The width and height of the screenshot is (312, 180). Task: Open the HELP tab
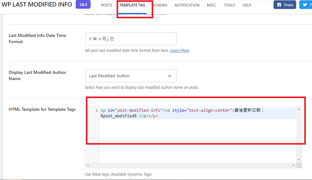(x=247, y=5)
